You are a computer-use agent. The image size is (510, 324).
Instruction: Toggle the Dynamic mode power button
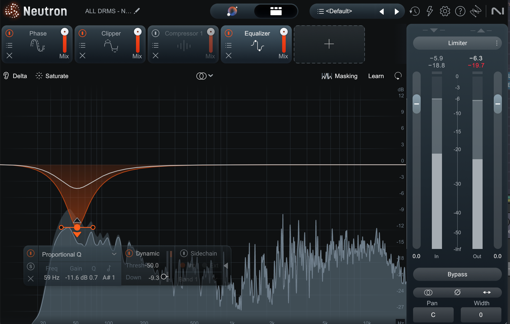pos(129,253)
